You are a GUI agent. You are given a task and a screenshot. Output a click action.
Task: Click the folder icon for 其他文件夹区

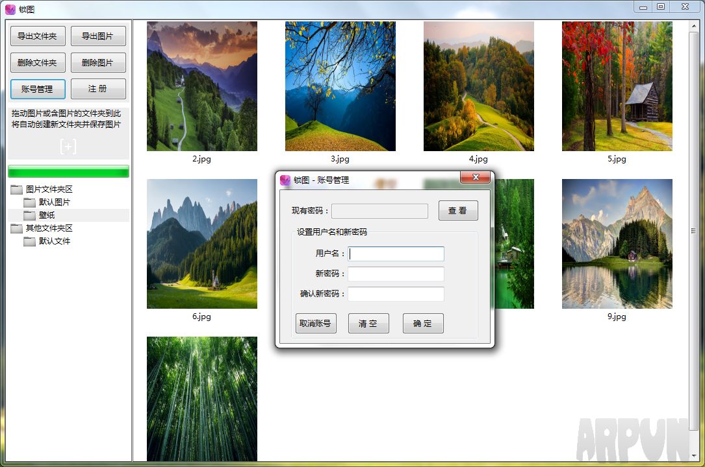point(15,228)
